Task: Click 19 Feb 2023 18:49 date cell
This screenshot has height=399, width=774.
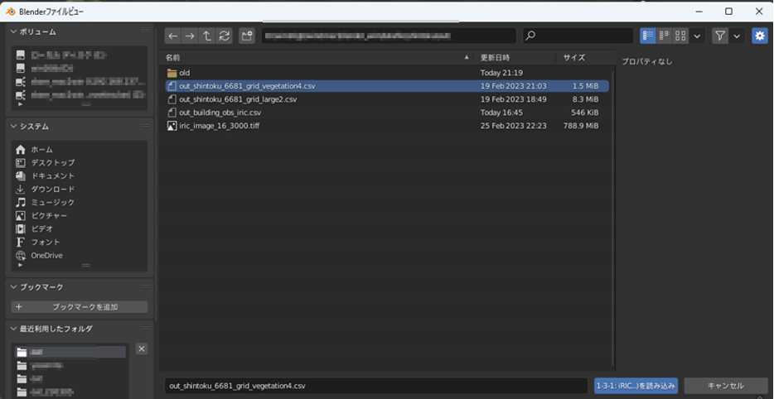Action: pos(513,99)
